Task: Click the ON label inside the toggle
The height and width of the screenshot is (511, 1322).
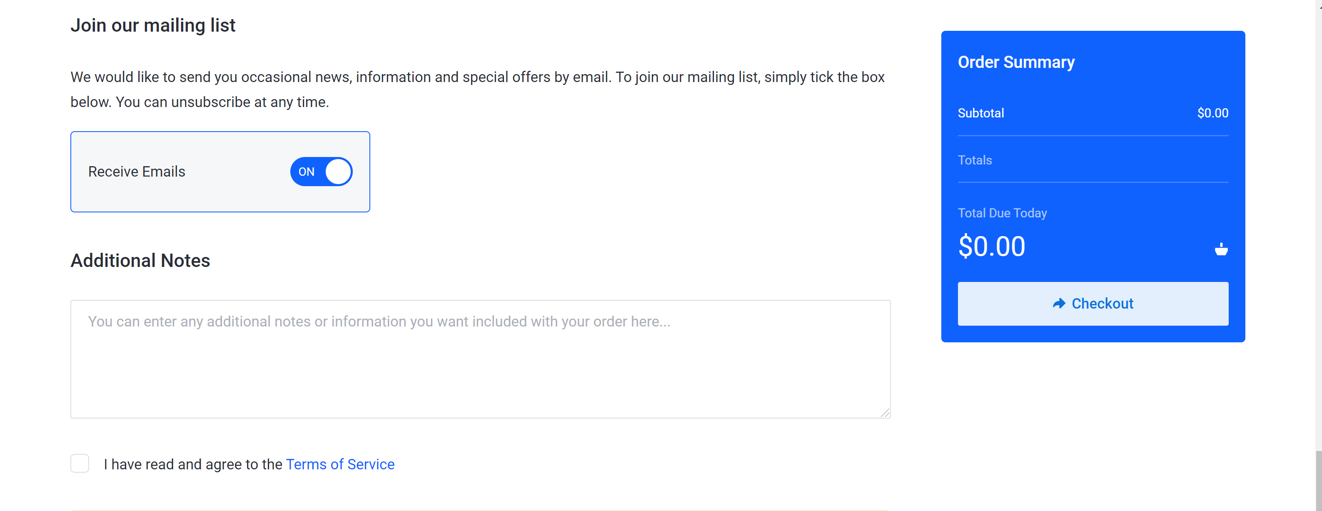Action: tap(307, 172)
